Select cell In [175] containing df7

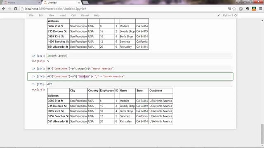pos(139,84)
